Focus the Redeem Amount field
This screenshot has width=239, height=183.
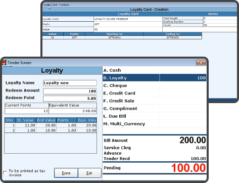tap(70, 91)
